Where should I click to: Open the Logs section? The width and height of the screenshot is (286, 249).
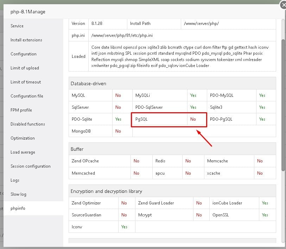point(15,180)
